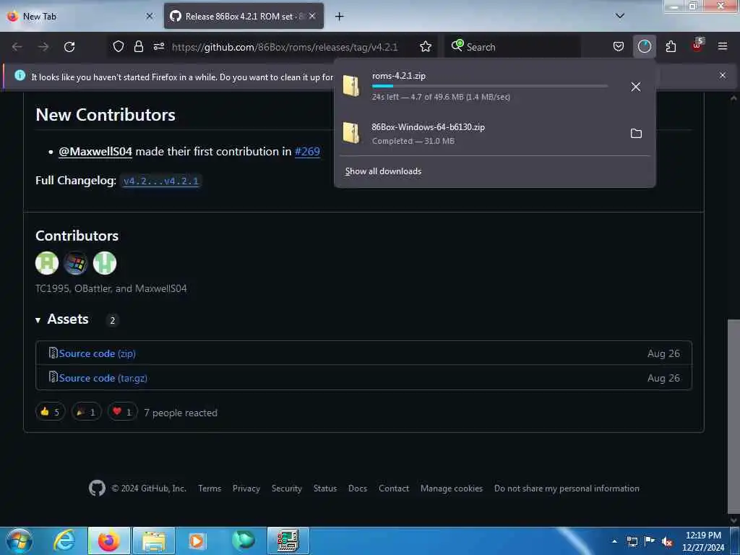
Task: React with the heart
Action: [122, 412]
